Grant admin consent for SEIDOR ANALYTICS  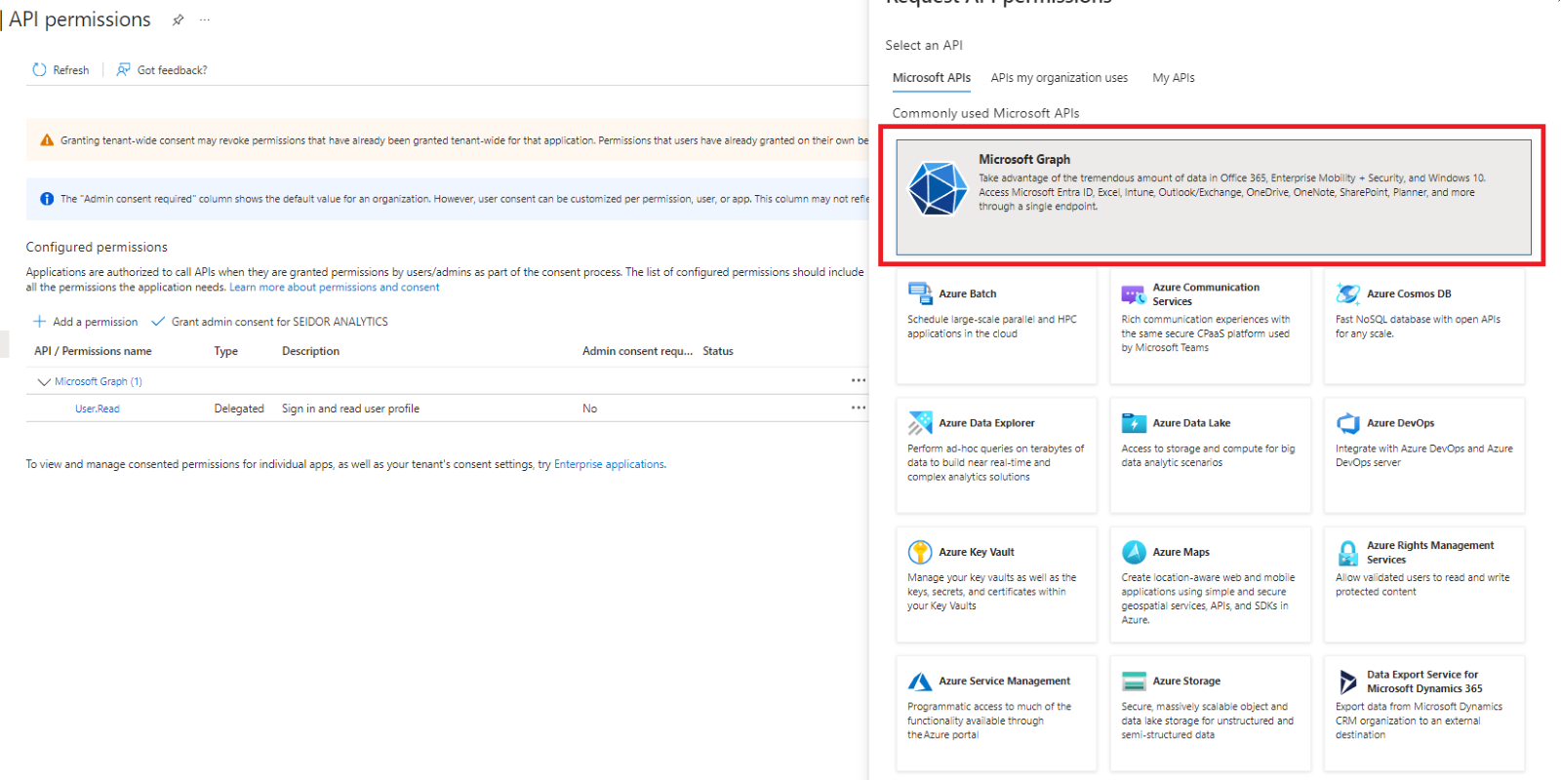pyautogui.click(x=269, y=322)
